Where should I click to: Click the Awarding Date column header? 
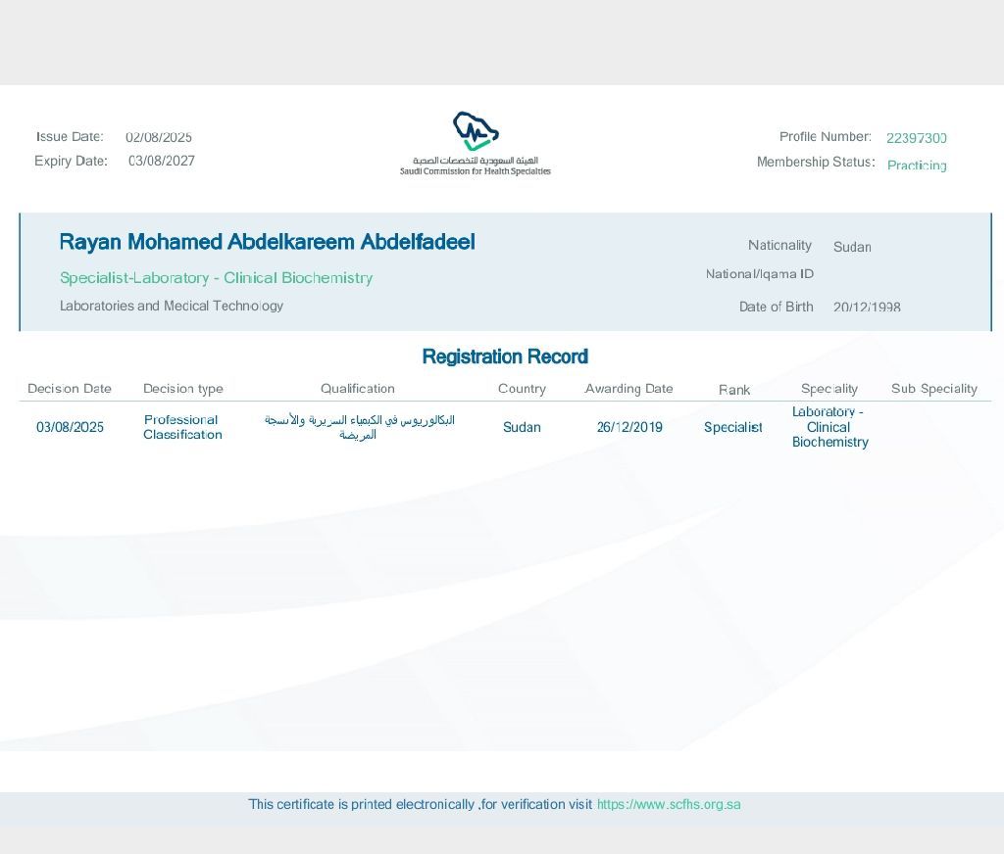[x=628, y=389]
